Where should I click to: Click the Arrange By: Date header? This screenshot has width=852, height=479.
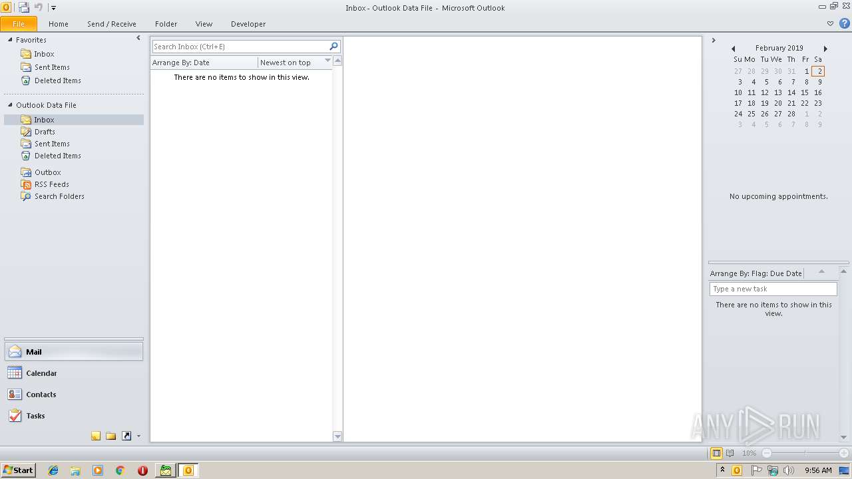[204, 63]
